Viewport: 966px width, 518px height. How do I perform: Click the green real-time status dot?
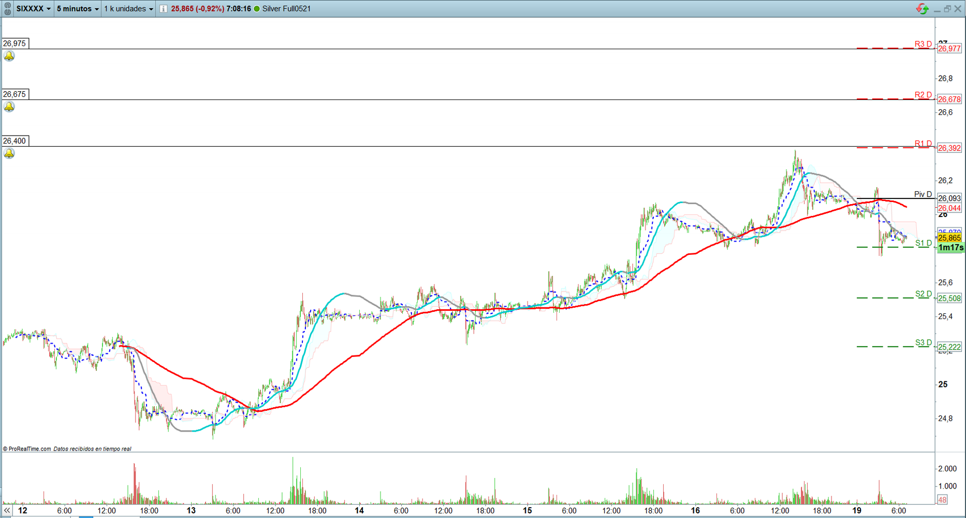coord(257,9)
